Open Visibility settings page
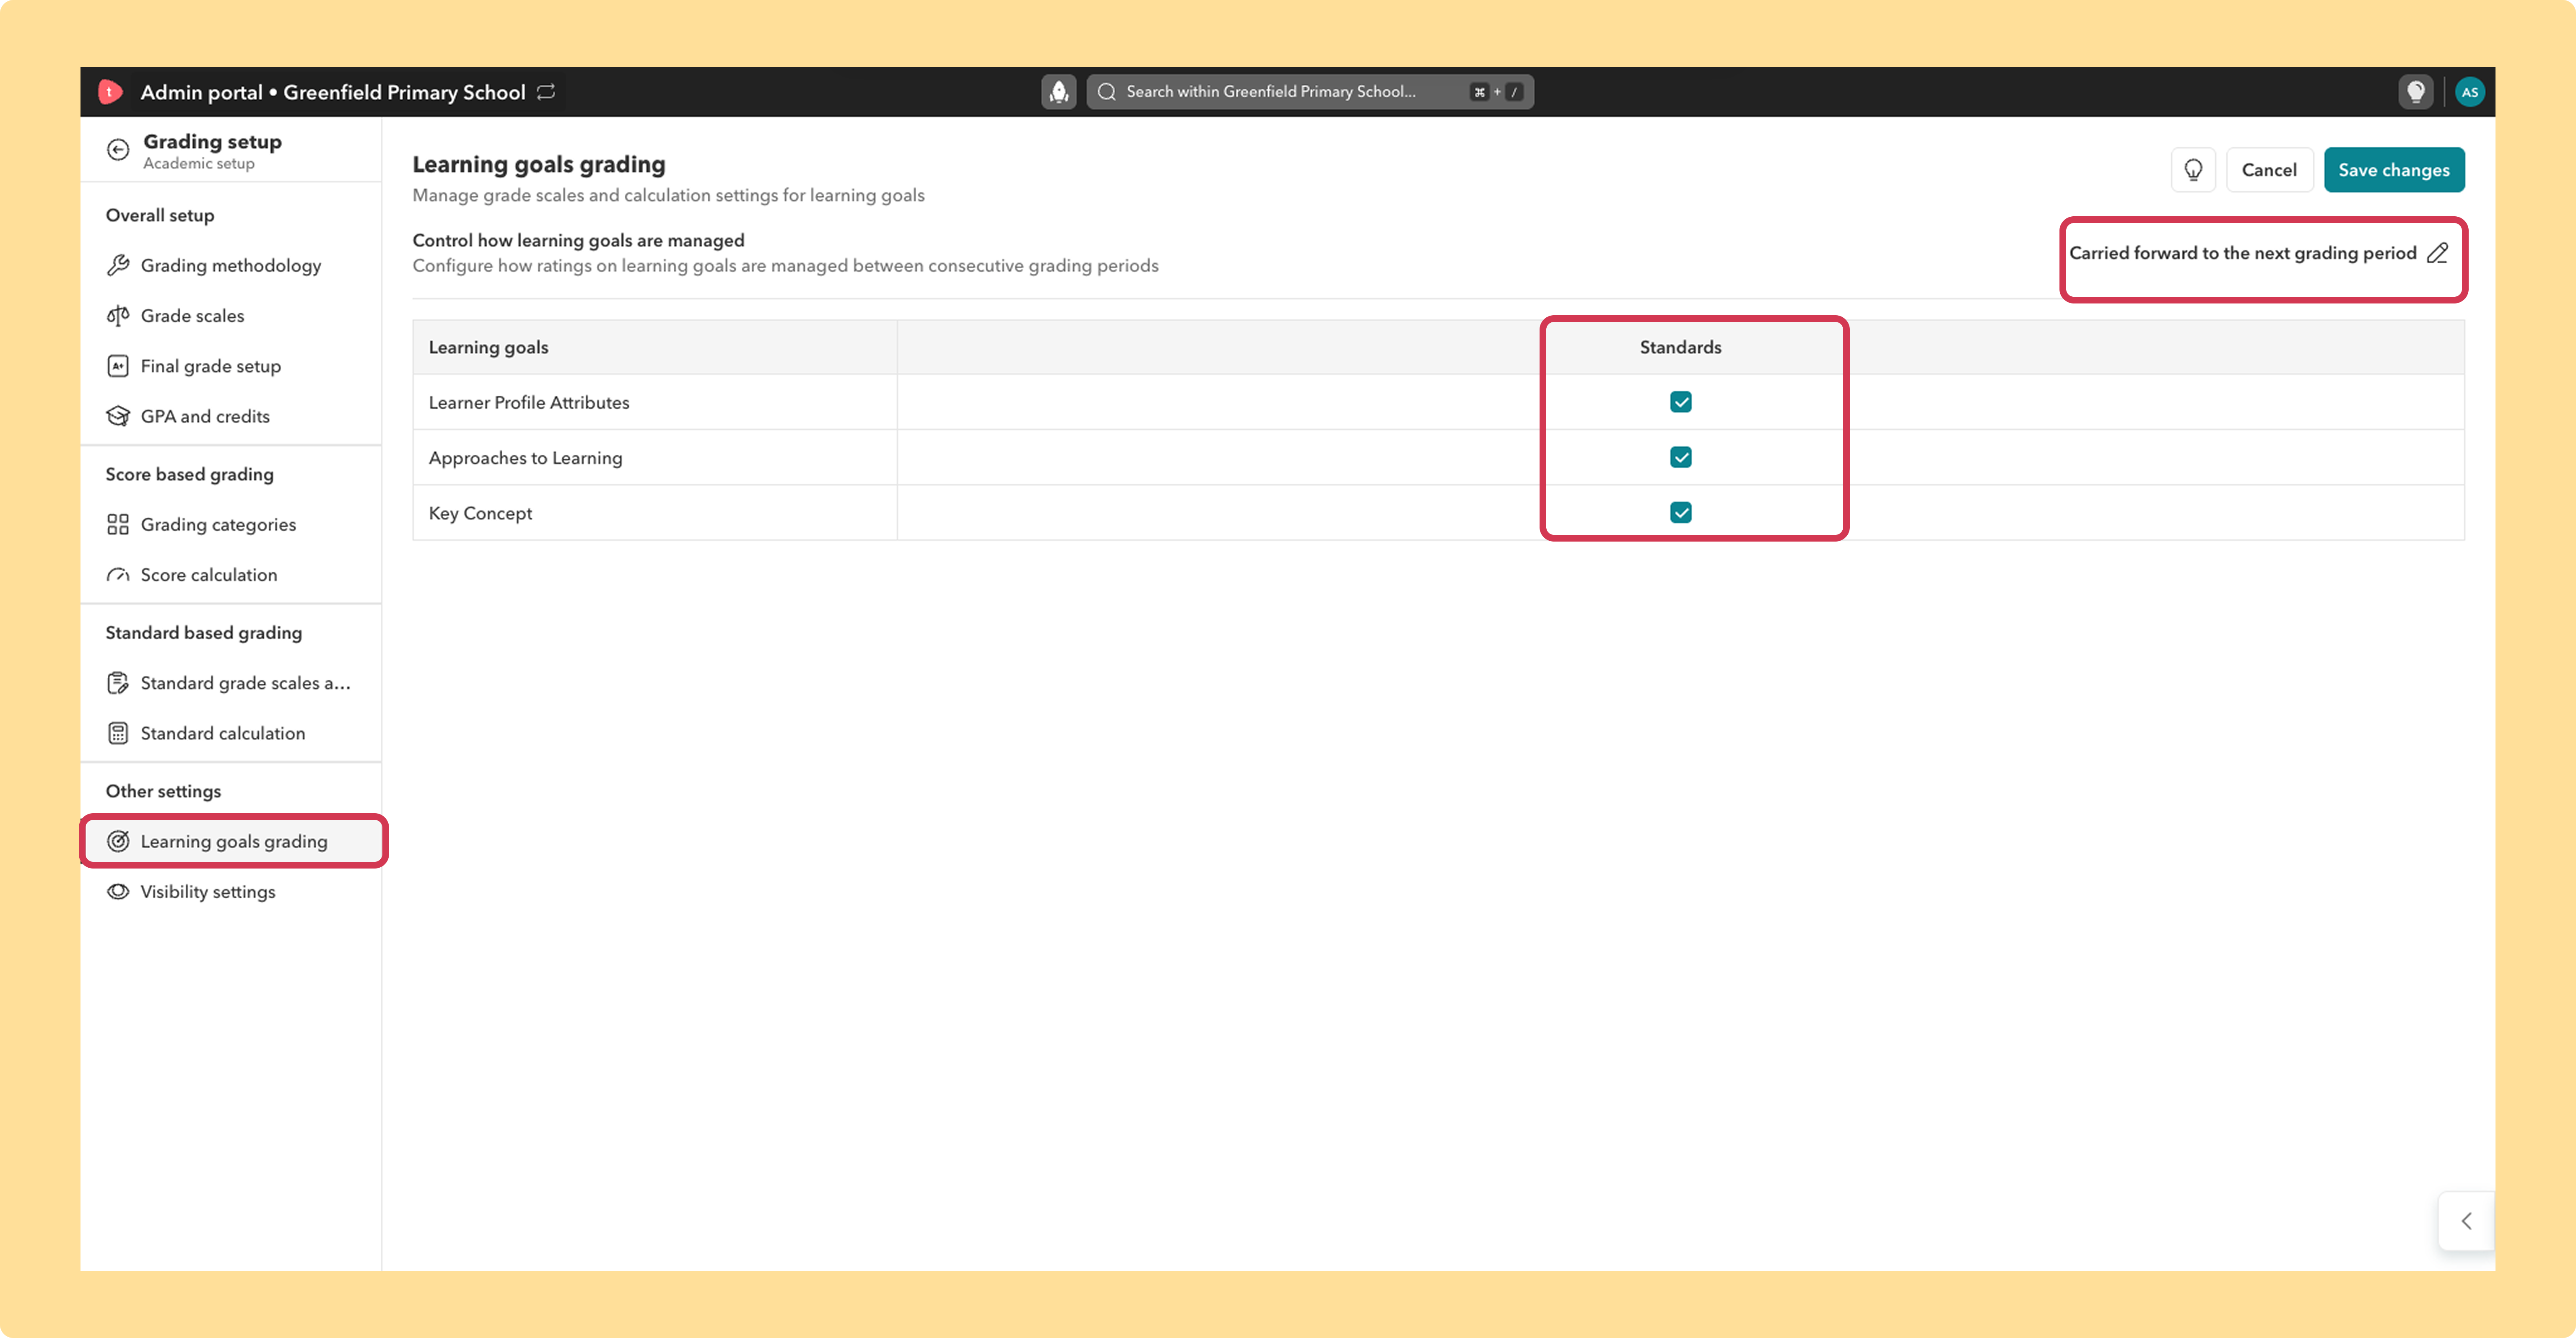 [x=230, y=892]
